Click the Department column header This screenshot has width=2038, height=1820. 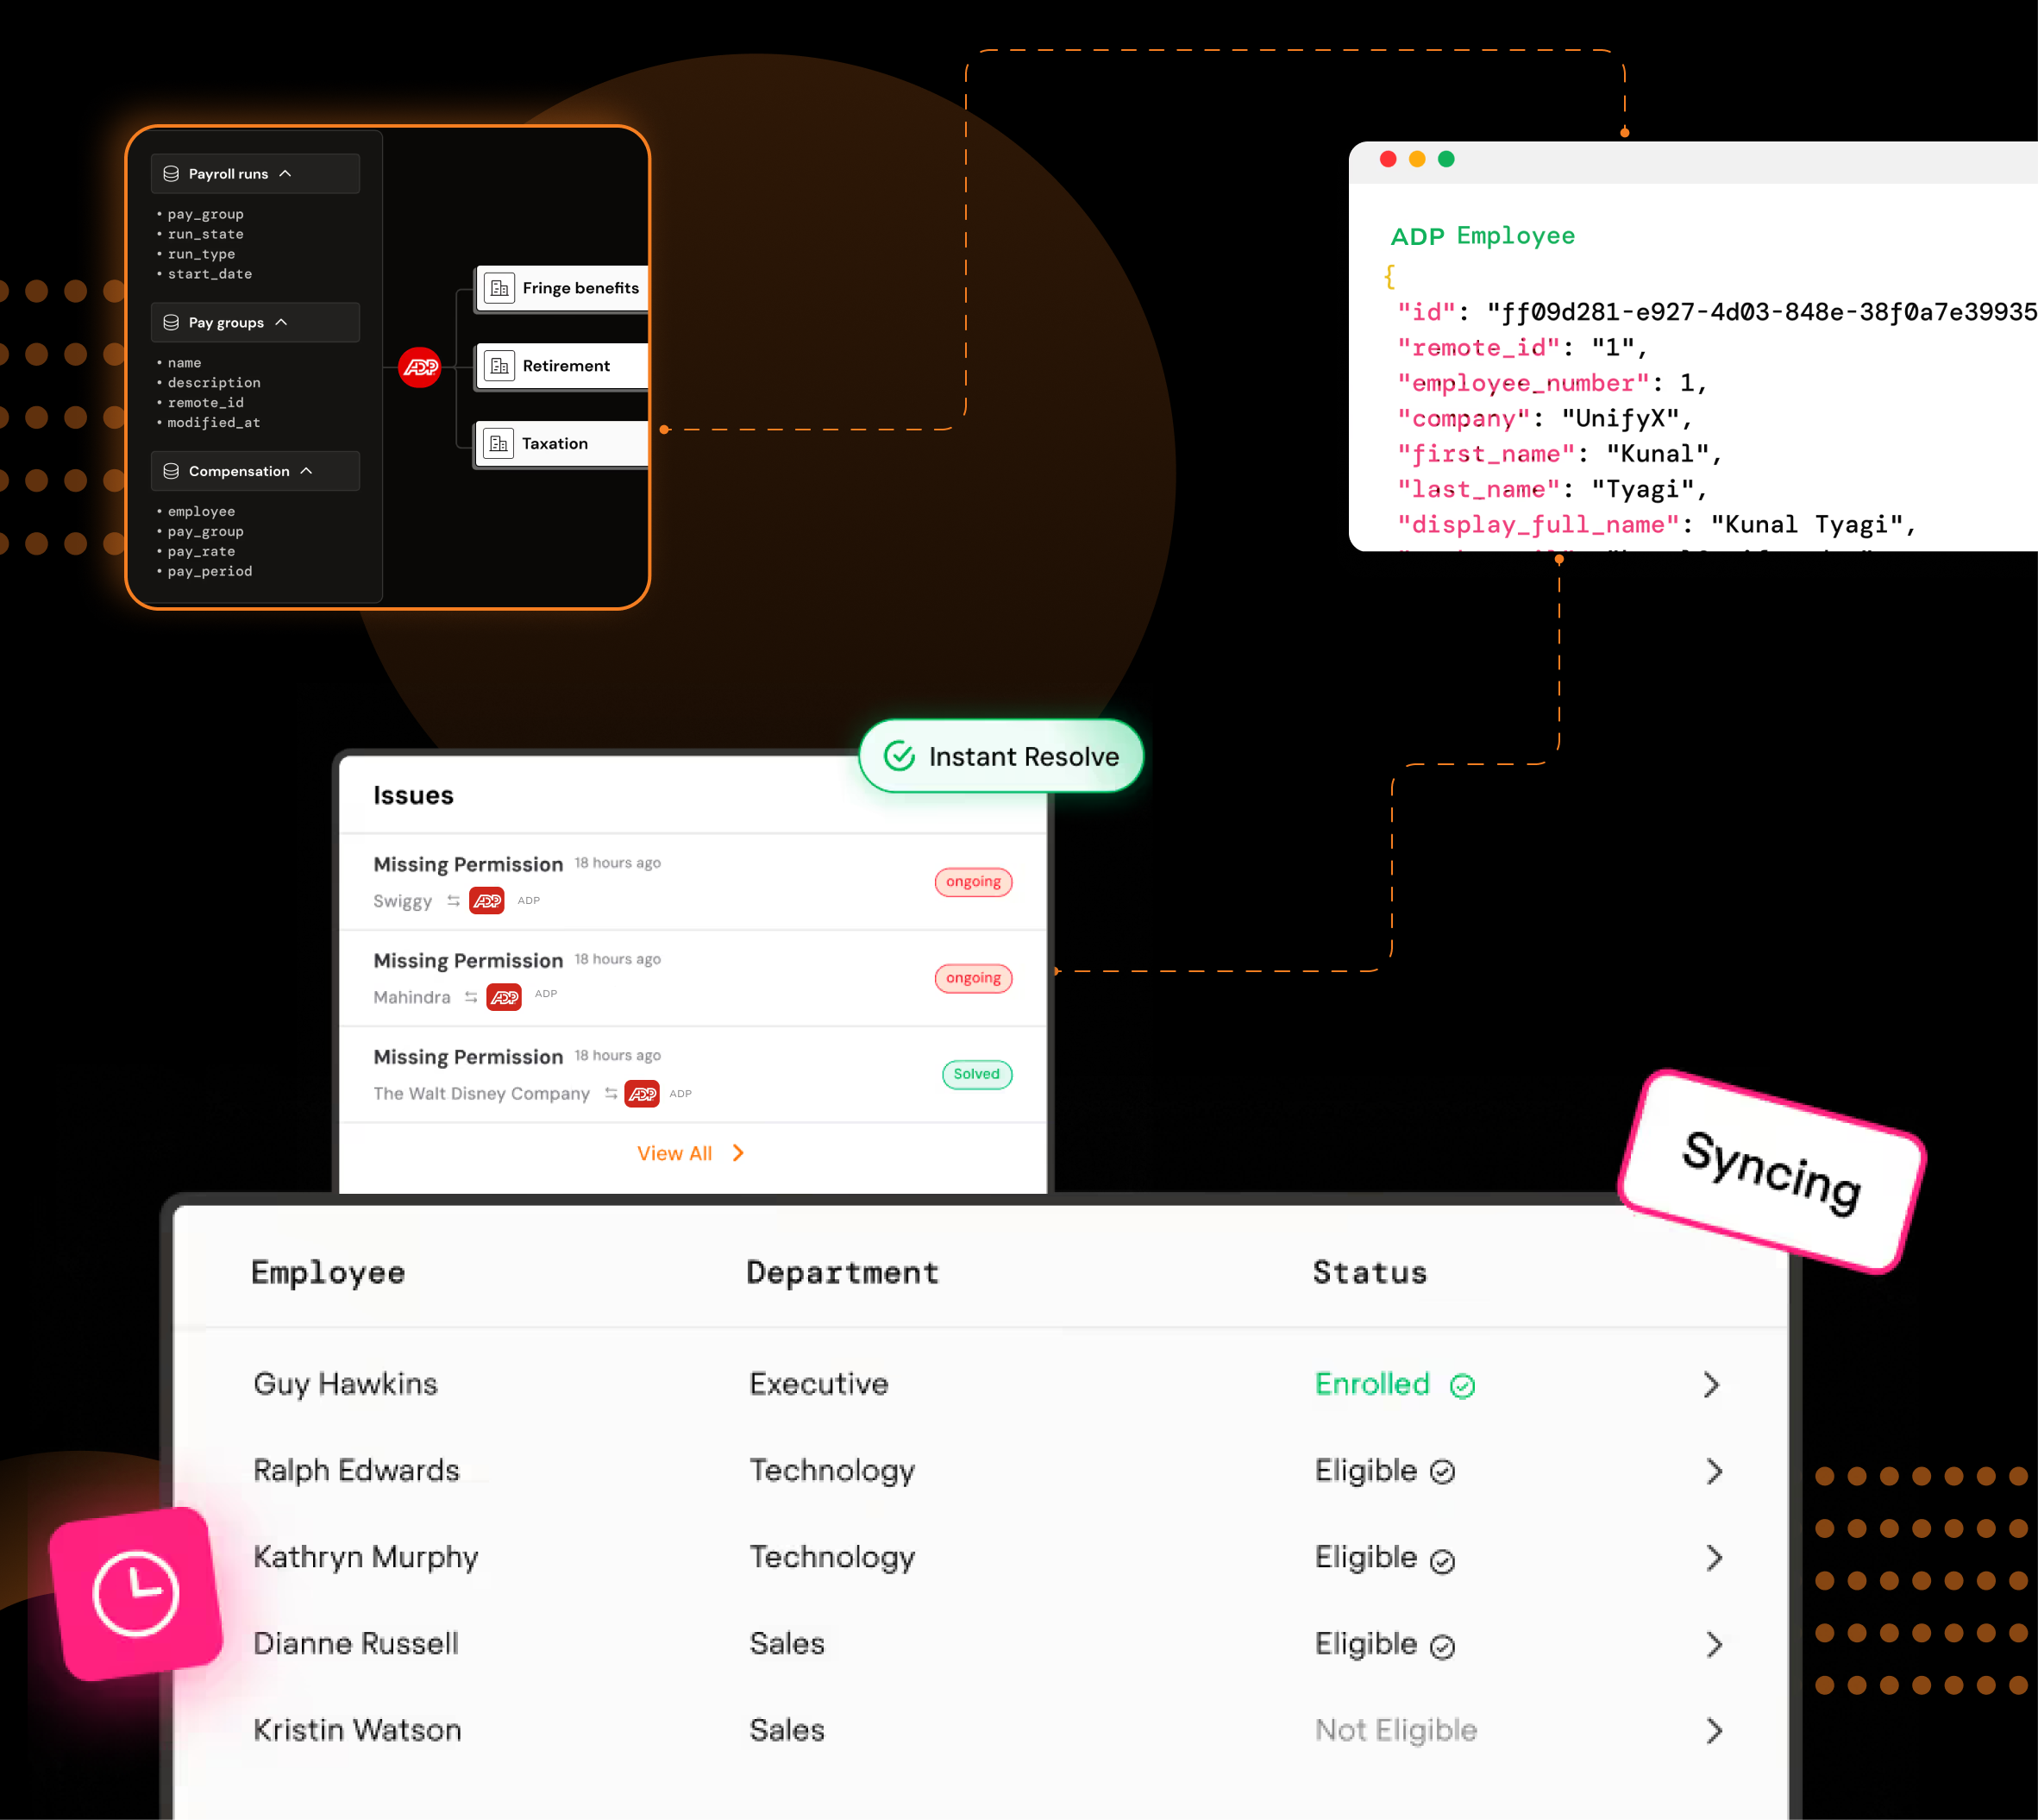[x=842, y=1272]
